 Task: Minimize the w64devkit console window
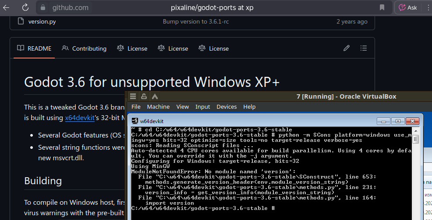383,121
